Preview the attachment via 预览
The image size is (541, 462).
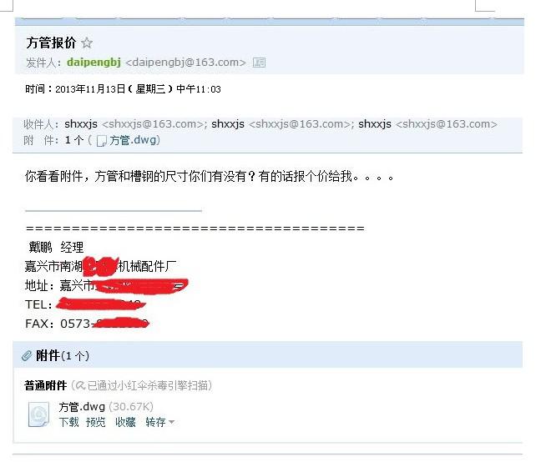point(95,422)
